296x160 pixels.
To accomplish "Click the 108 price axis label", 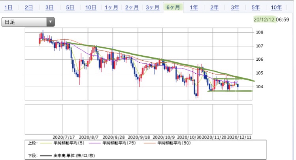I will coord(259,32).
